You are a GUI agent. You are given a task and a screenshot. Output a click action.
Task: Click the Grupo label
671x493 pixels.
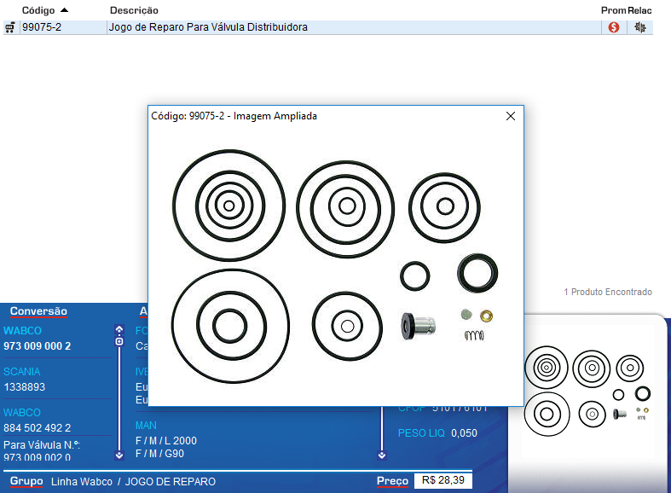pyautogui.click(x=26, y=481)
